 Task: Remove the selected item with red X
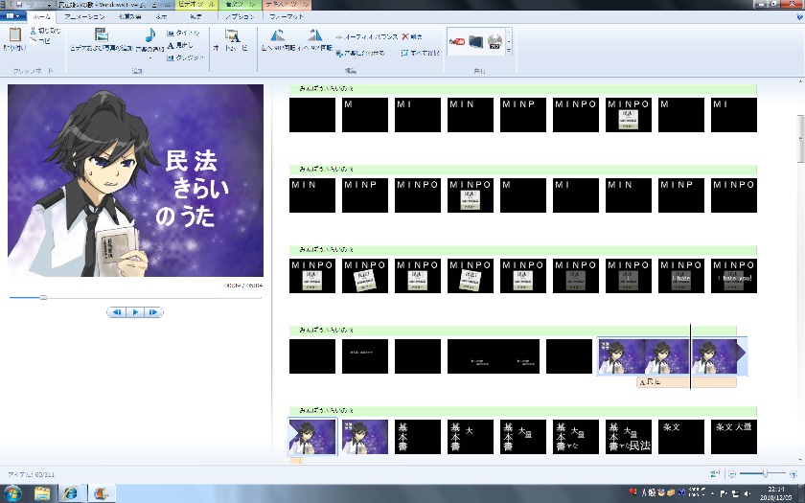point(412,37)
